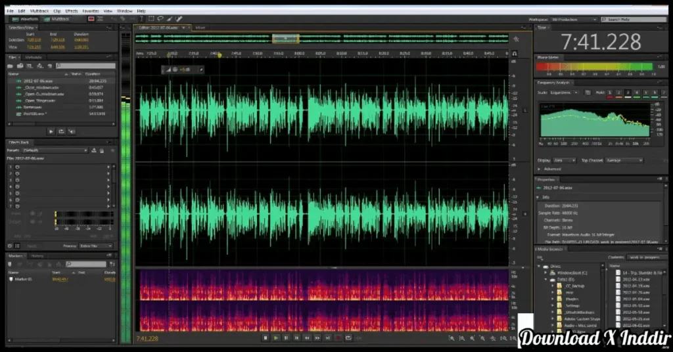Select the Paintbrush Selection tool
The width and height of the screenshot is (673, 352).
coord(170,19)
